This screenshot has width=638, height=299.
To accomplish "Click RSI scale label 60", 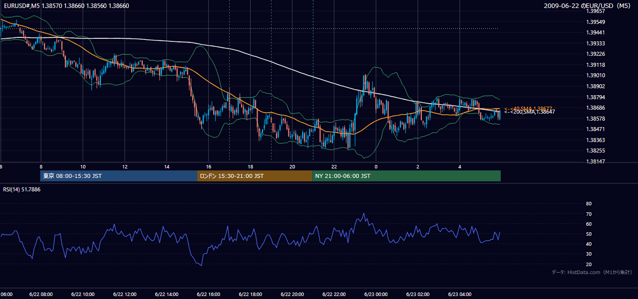I will [x=589, y=224].
